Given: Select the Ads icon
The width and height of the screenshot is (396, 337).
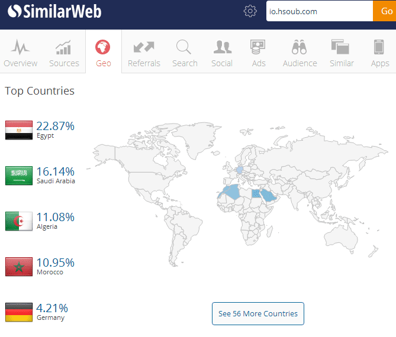Looking at the screenshot, I should pyautogui.click(x=258, y=47).
